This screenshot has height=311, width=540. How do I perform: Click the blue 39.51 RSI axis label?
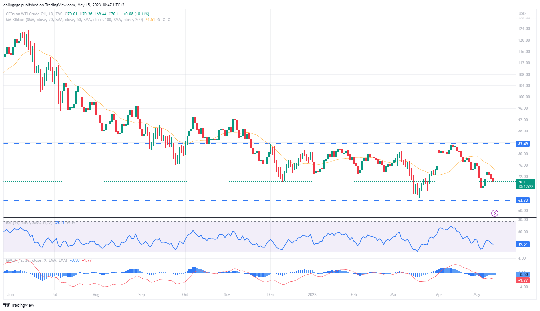click(x=523, y=244)
